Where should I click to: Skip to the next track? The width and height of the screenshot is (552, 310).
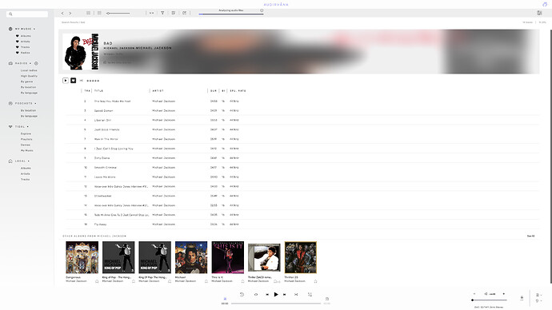[285, 295]
